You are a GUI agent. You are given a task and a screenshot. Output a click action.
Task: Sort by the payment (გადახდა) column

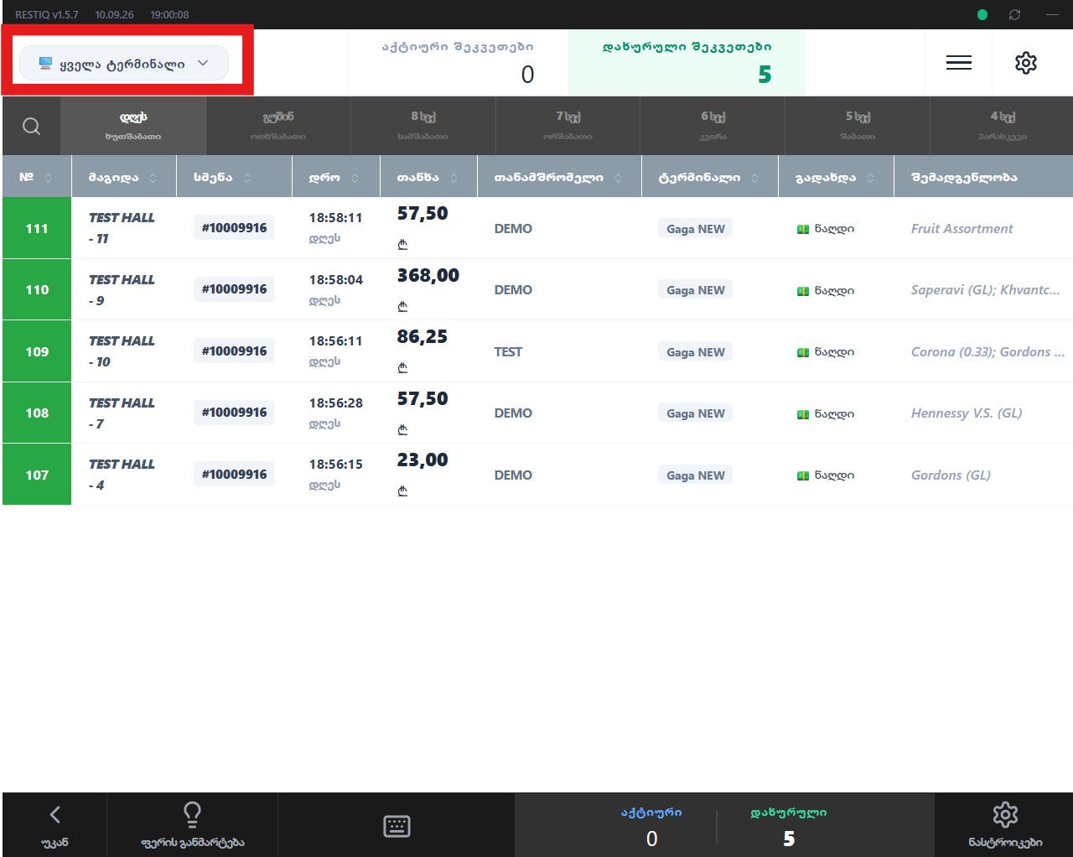pyautogui.click(x=836, y=177)
